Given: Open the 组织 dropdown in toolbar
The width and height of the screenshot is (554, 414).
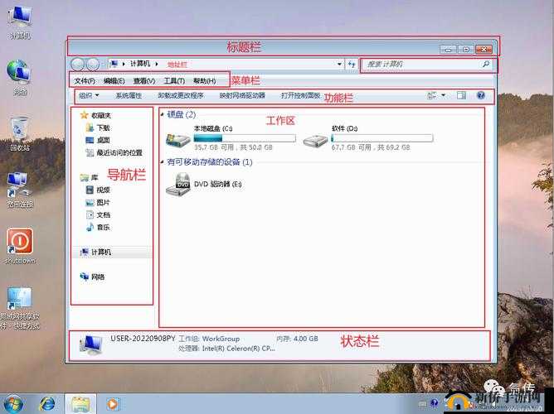Looking at the screenshot, I should coord(89,95).
